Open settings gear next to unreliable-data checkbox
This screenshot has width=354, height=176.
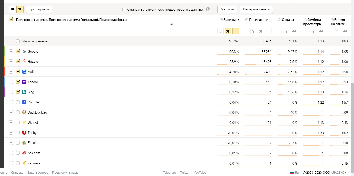pyautogui.click(x=208, y=9)
